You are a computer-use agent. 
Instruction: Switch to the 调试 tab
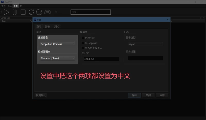coord(56,27)
